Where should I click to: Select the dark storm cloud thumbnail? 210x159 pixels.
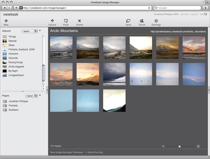[x=114, y=74]
